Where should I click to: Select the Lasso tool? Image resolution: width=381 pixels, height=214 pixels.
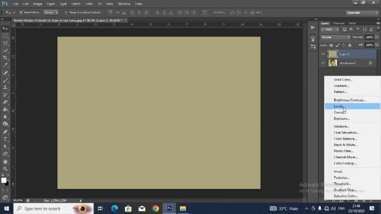pos(5,43)
